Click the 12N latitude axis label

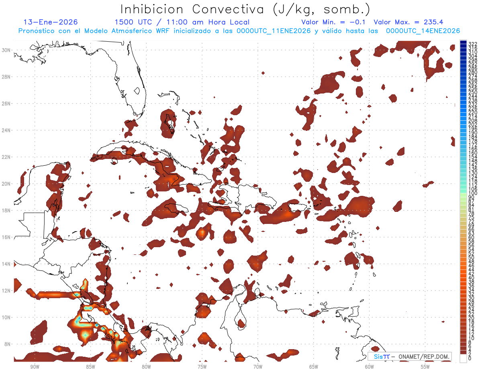click(6, 291)
